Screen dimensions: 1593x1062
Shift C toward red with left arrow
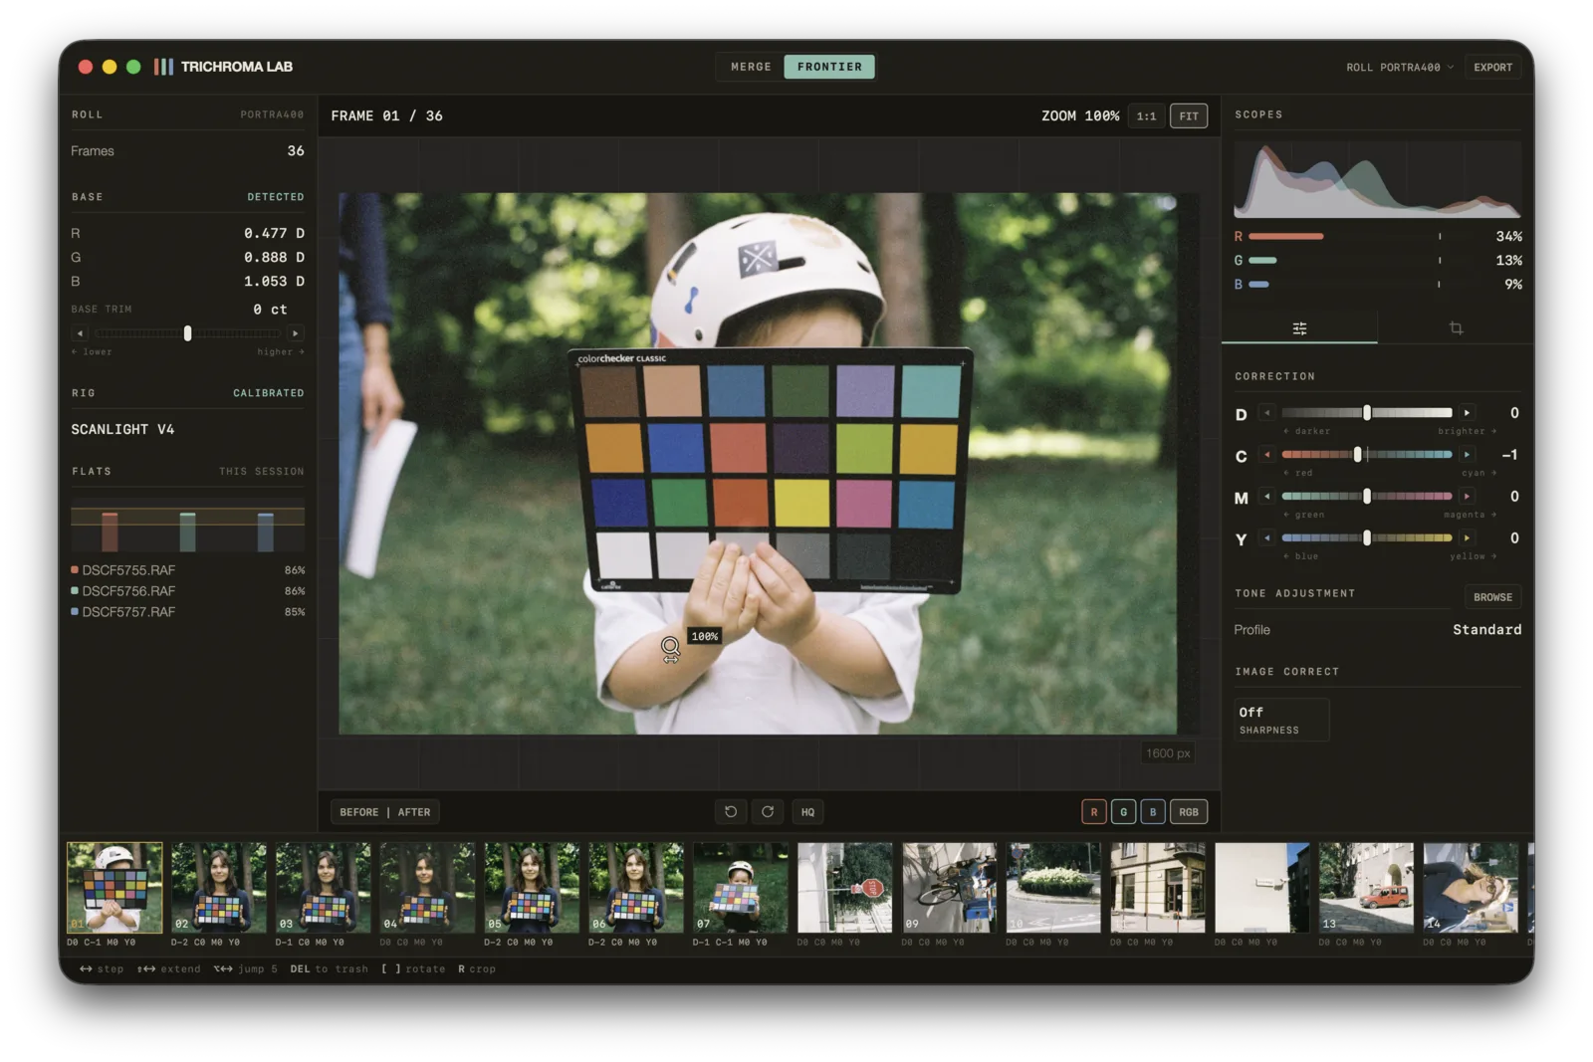pos(1267,455)
